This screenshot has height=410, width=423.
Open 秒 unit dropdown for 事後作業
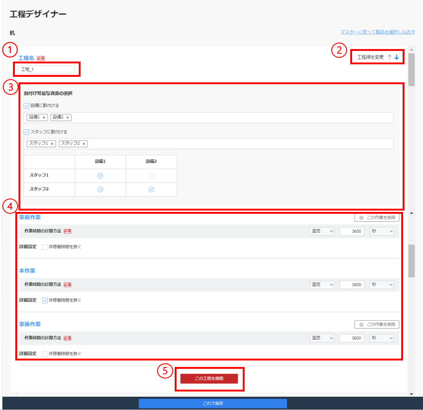(382, 338)
